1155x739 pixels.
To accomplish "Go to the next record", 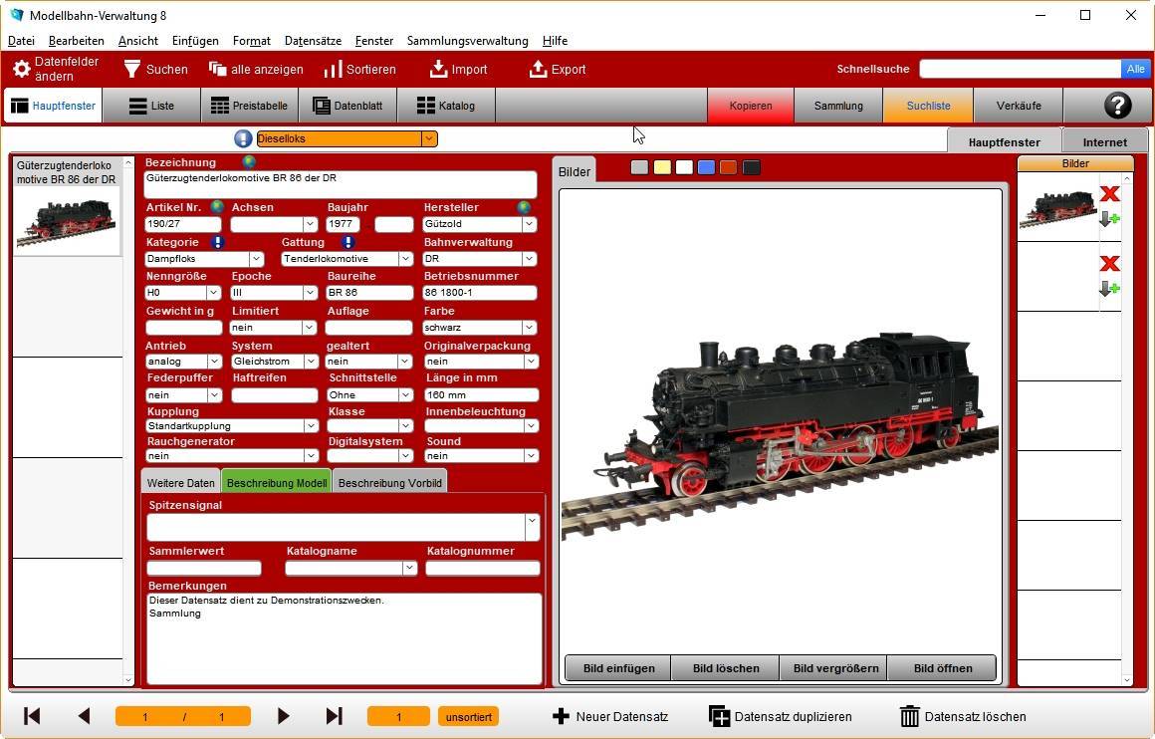I will [x=284, y=716].
